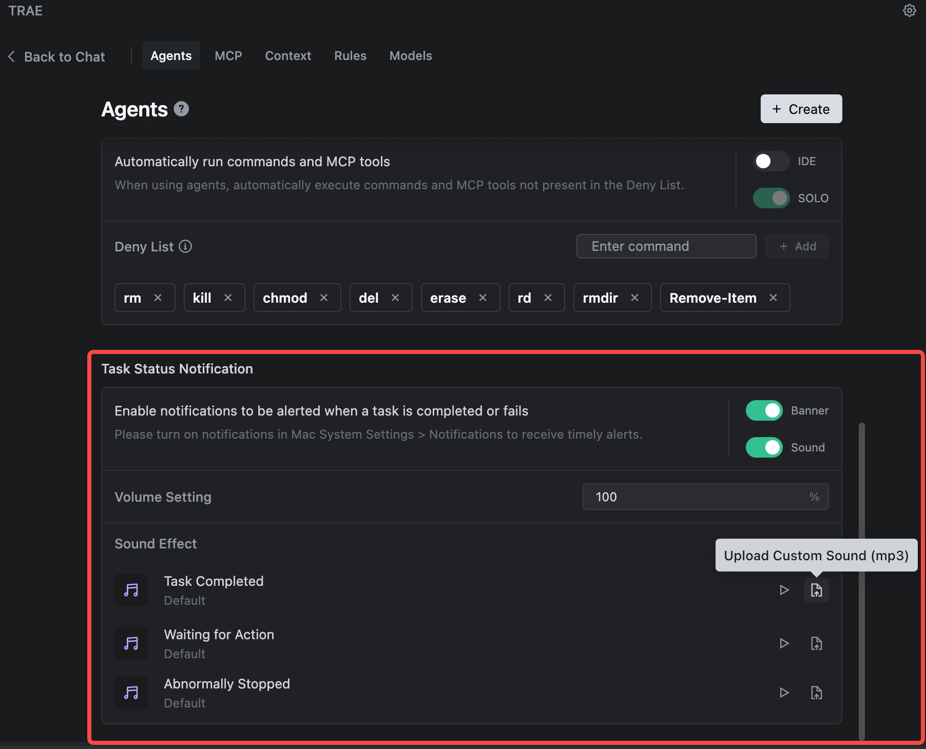Disable the Banner notification toggle
The image size is (926, 749).
(x=764, y=410)
